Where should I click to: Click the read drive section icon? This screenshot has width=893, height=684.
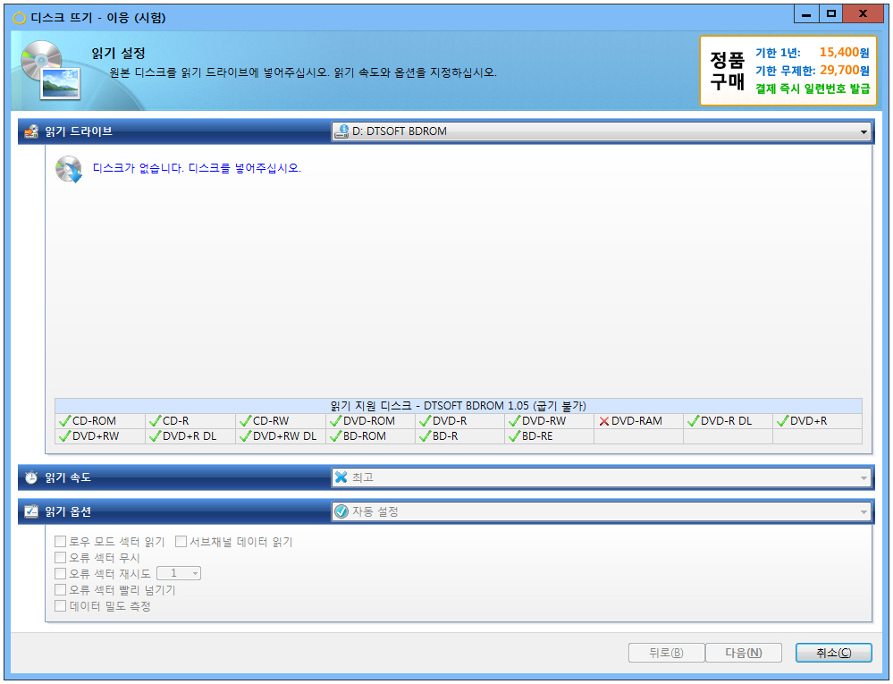[x=31, y=131]
